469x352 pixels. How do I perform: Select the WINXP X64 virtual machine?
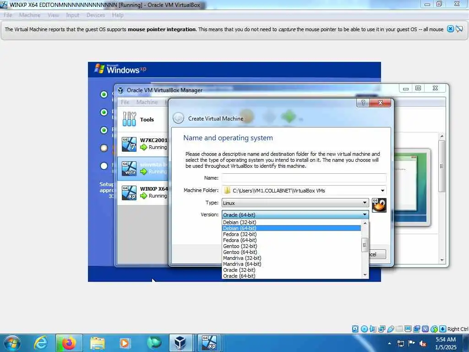pyautogui.click(x=143, y=192)
